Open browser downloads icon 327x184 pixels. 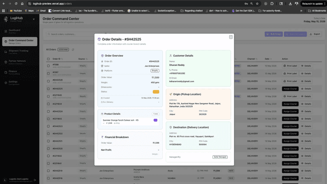(290, 4)
